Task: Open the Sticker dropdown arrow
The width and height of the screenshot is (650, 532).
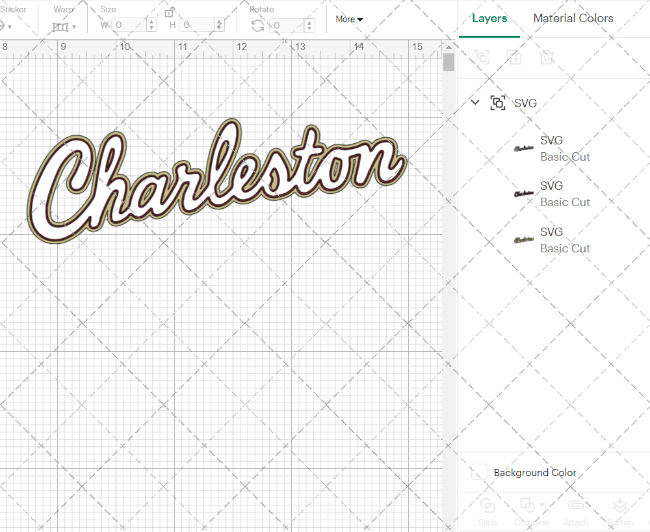Action: point(10,27)
